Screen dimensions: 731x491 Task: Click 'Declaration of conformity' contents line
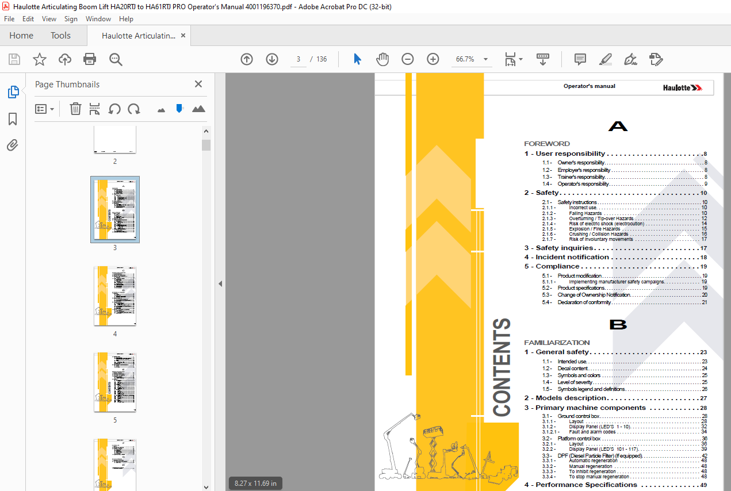(x=625, y=302)
